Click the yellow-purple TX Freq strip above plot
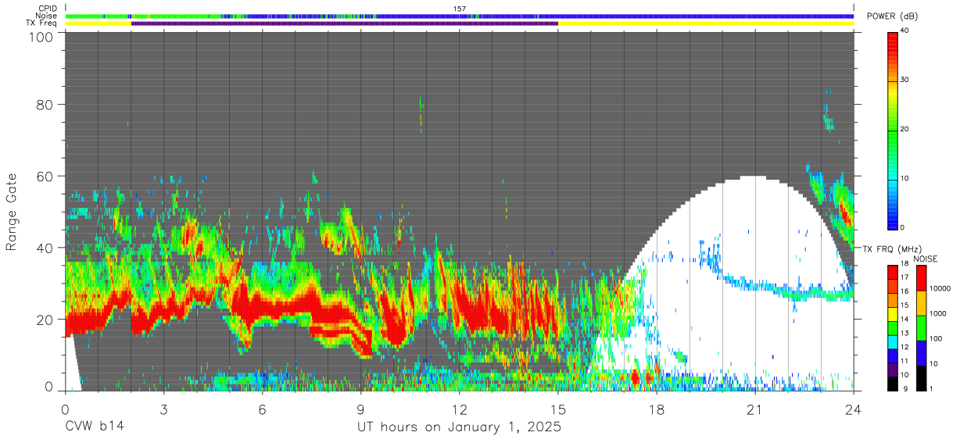Image resolution: width=960 pixels, height=443 pixels. coord(460,23)
